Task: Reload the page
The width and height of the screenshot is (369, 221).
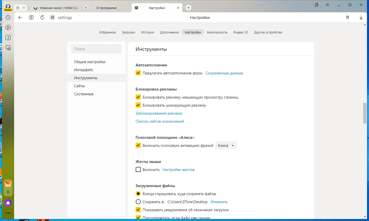Action: click(42, 17)
